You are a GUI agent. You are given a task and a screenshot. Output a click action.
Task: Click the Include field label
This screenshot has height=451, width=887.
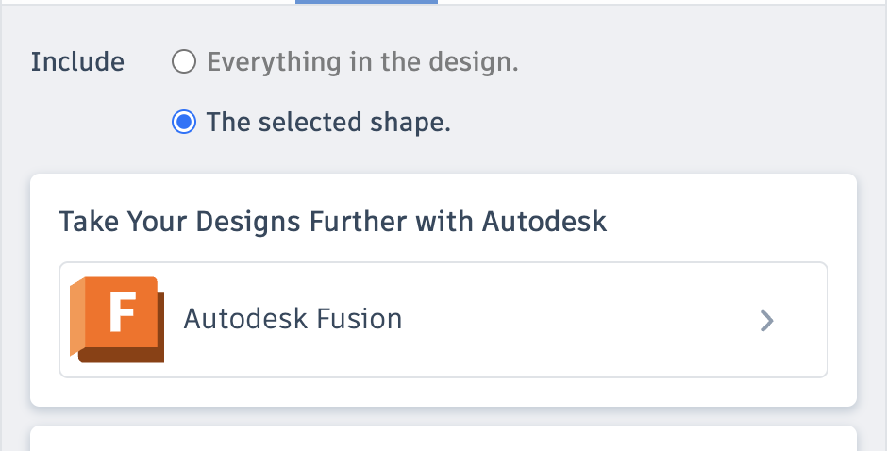[77, 62]
